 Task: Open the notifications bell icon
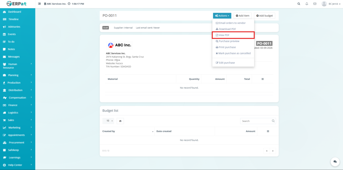307,4
